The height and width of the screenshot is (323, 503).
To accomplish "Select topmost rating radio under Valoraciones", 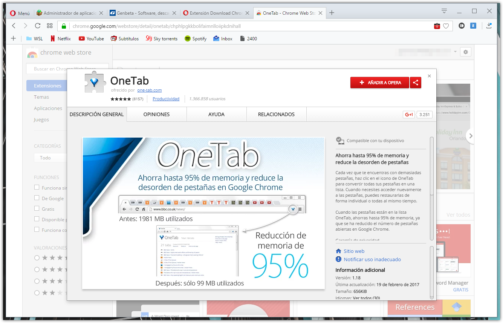I will [x=37, y=258].
